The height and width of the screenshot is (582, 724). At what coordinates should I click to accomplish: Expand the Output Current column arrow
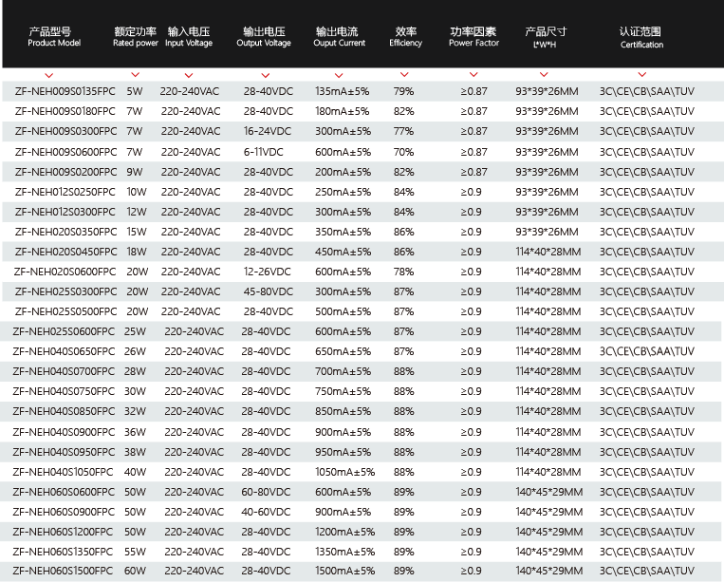click(338, 75)
